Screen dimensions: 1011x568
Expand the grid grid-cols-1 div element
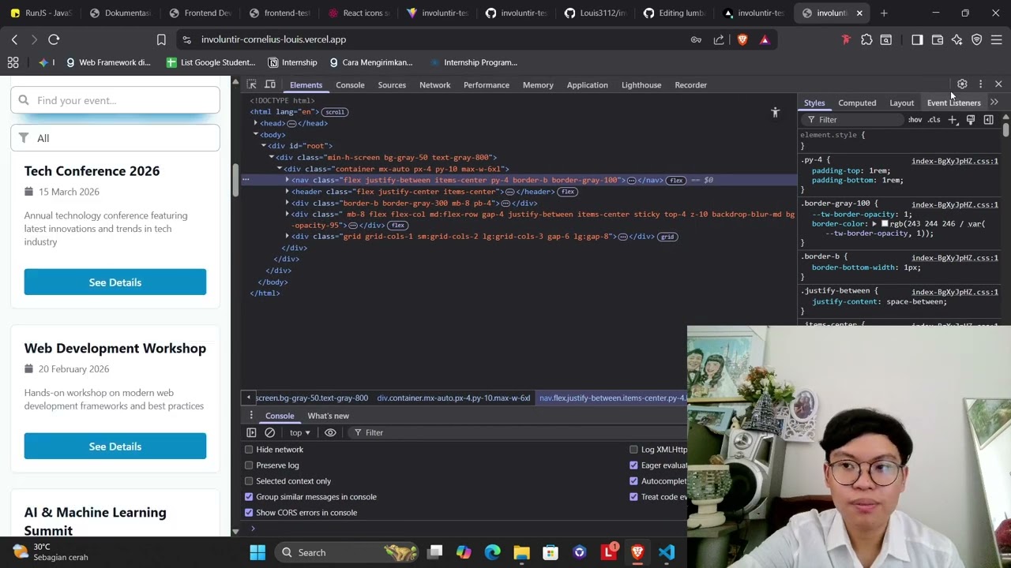click(x=288, y=237)
